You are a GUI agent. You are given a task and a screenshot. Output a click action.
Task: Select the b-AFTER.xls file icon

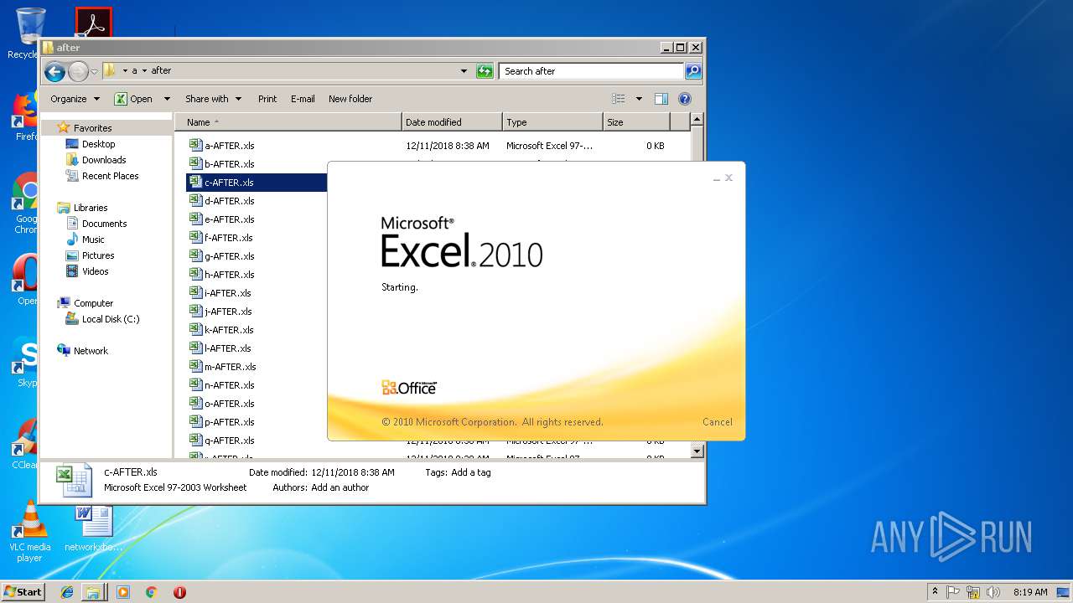click(x=195, y=163)
